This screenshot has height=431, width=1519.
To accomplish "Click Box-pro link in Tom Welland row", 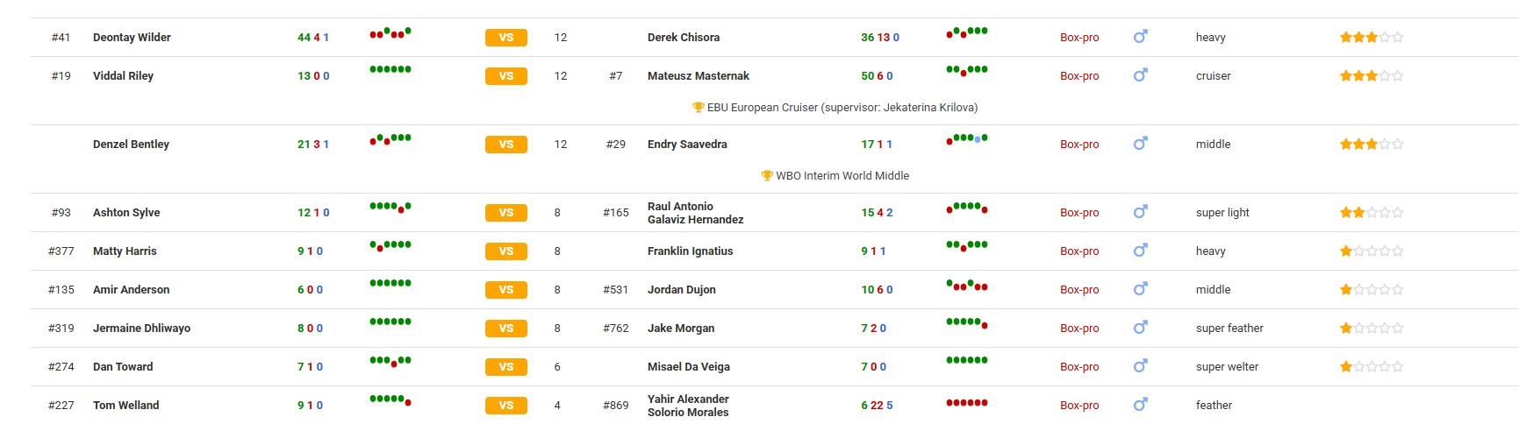I will pos(1078,406).
